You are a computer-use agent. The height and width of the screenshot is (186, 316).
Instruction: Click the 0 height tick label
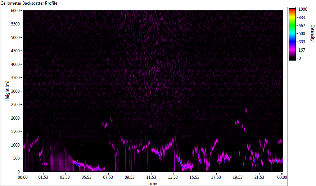point(19,172)
